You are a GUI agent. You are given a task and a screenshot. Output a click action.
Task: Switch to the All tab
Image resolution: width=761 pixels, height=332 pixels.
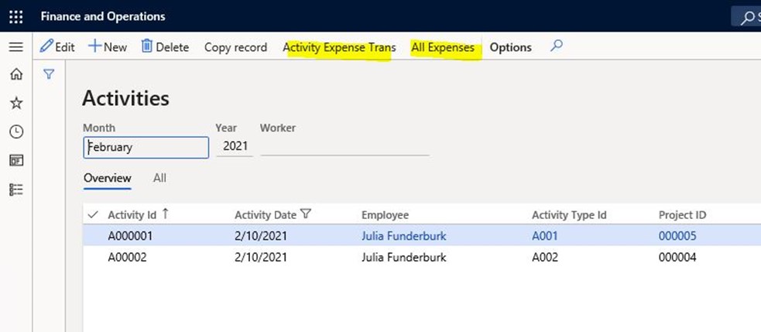click(x=159, y=178)
